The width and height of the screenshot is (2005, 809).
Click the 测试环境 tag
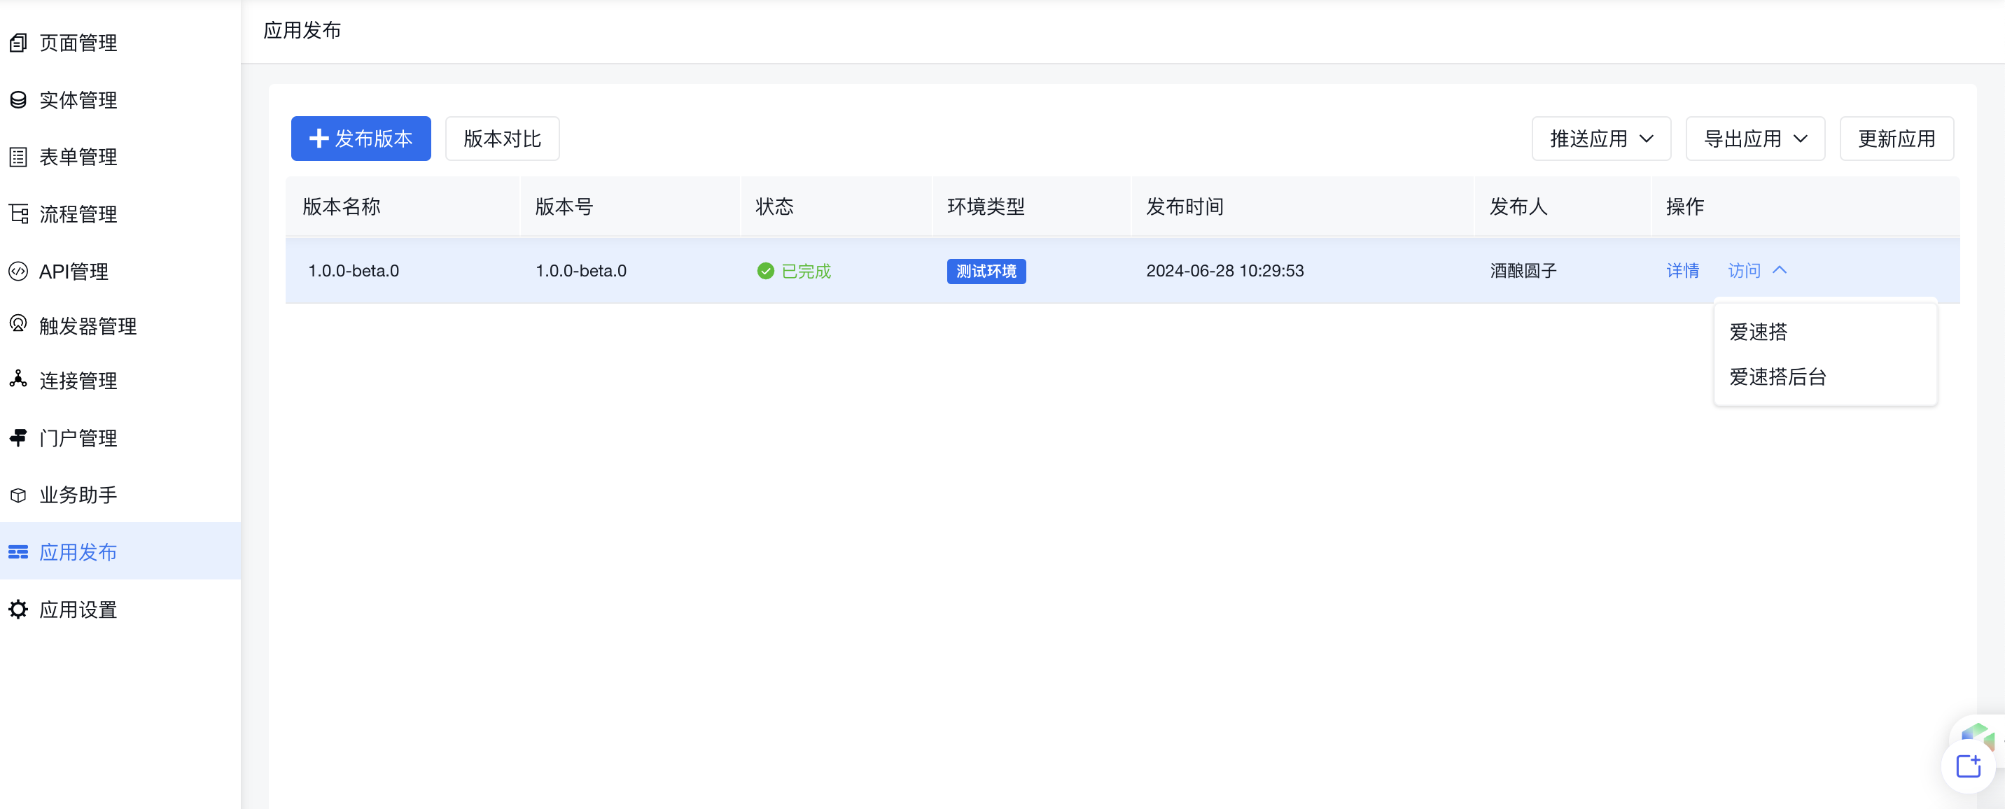[x=986, y=271]
